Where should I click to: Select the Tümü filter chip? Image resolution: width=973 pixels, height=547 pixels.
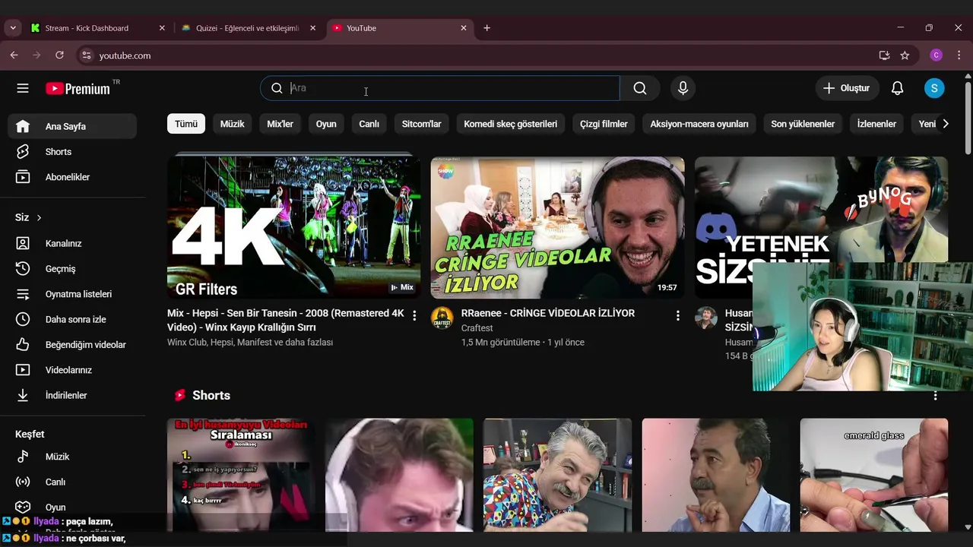(x=186, y=124)
